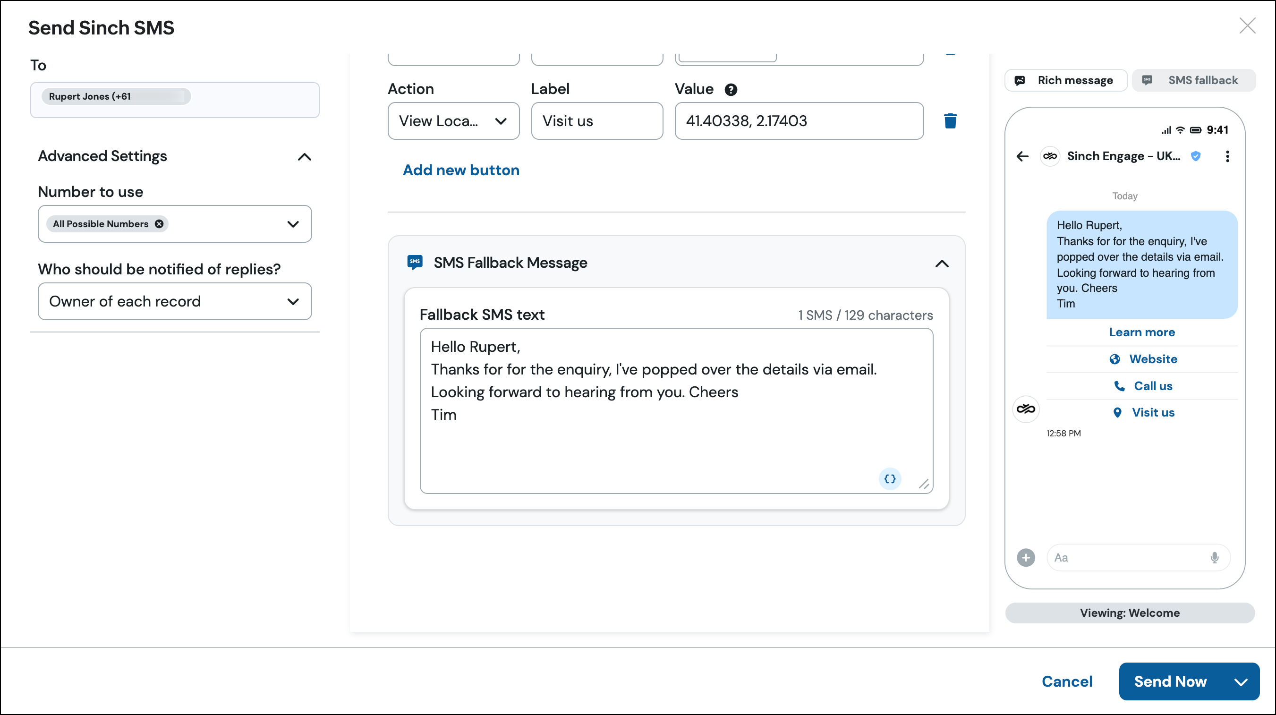The width and height of the screenshot is (1276, 715).
Task: Click the Call us preview button
Action: 1142,385
